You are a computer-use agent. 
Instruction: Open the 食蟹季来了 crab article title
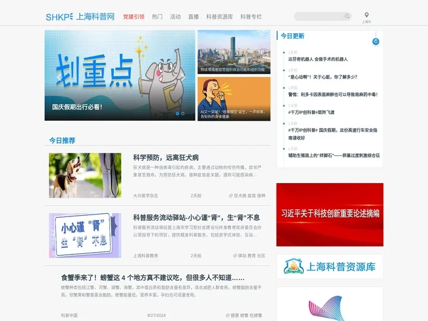coord(153,278)
